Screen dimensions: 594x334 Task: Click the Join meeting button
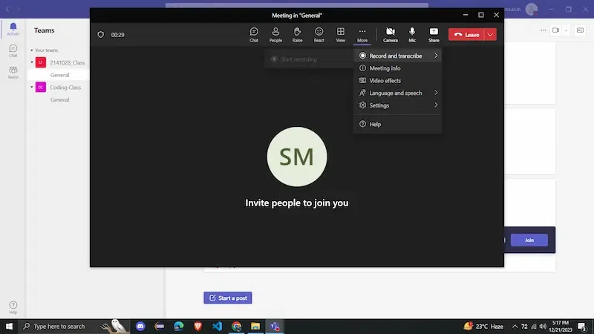529,240
